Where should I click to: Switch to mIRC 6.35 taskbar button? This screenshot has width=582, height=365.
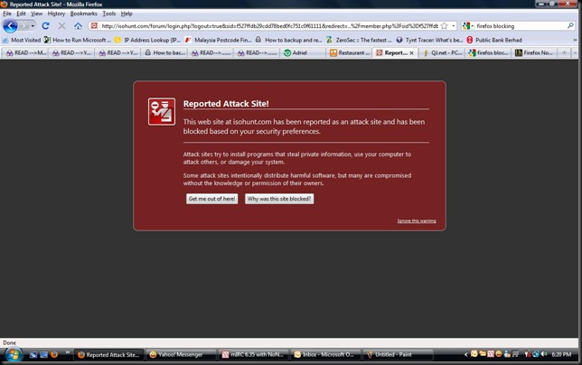253,355
